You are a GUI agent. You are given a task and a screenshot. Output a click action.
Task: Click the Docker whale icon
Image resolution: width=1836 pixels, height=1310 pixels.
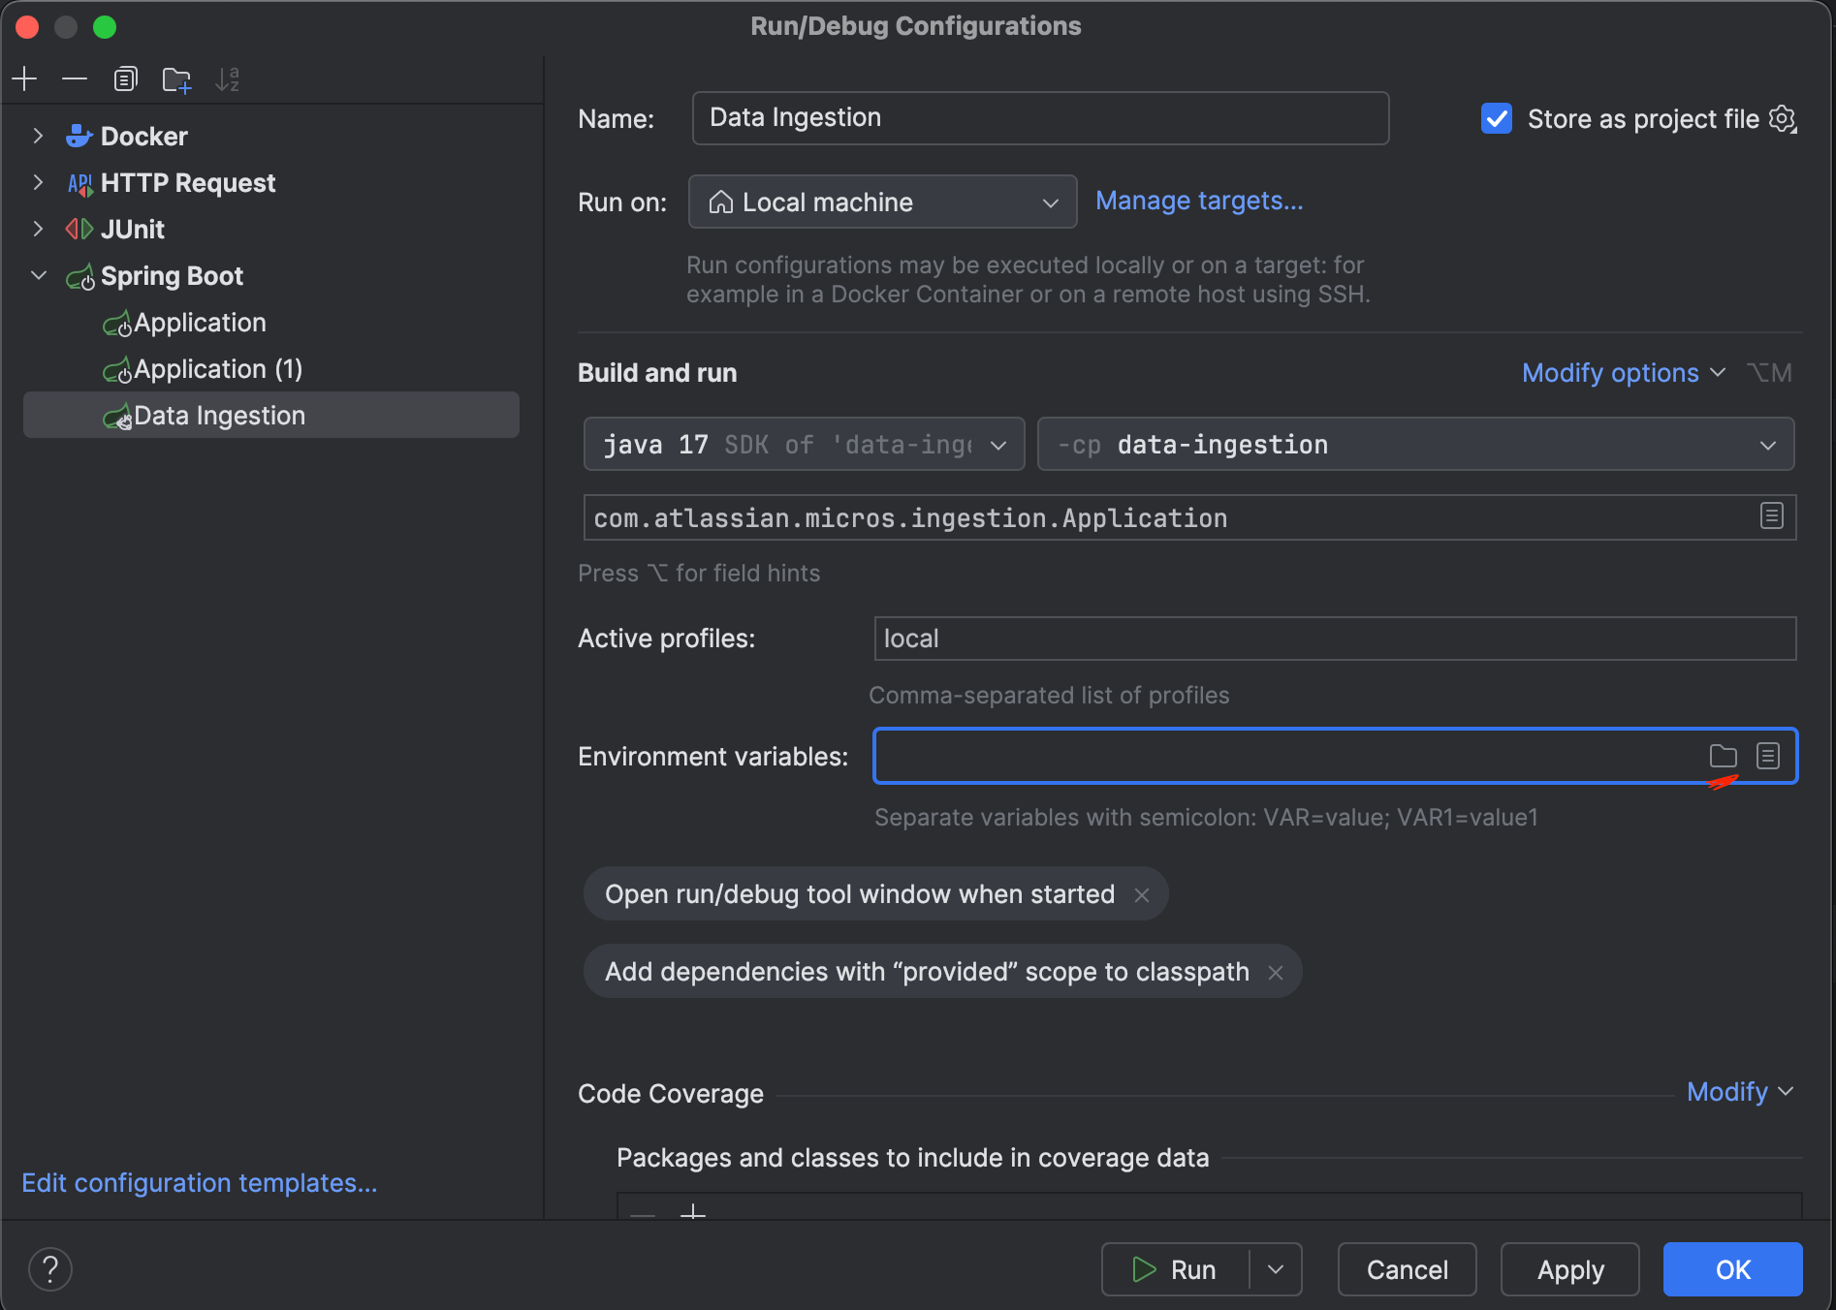click(x=79, y=137)
